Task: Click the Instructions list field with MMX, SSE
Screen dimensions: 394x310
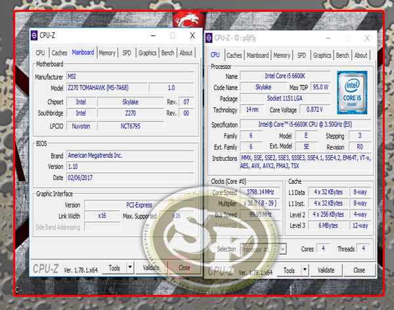Action: (x=305, y=162)
